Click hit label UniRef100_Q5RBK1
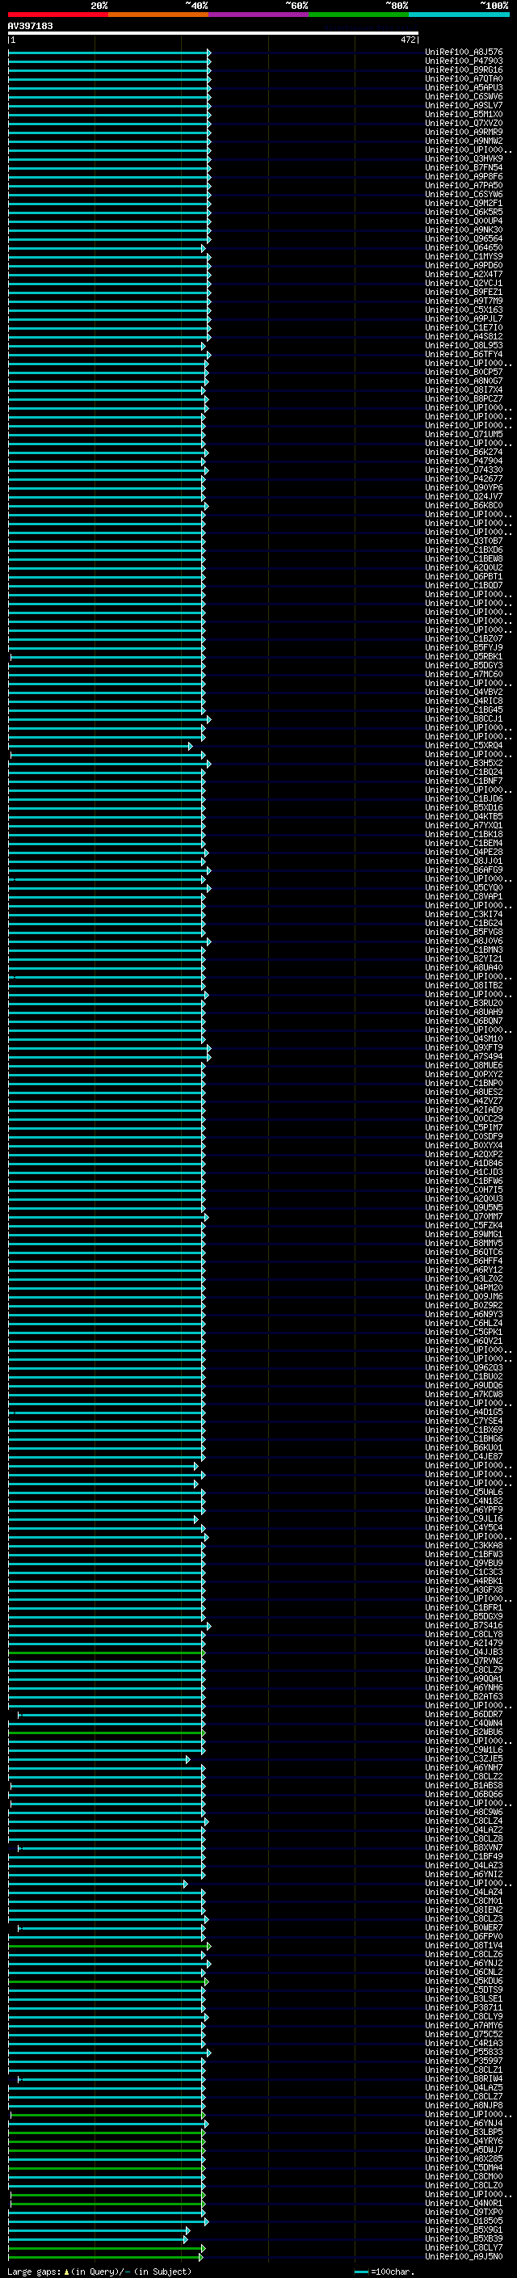The height and width of the screenshot is (2278, 517). pyautogui.click(x=464, y=656)
